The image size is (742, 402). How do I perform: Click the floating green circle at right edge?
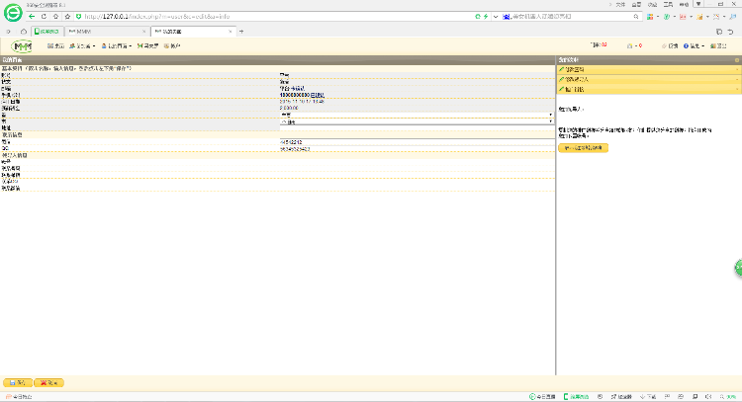(738, 268)
